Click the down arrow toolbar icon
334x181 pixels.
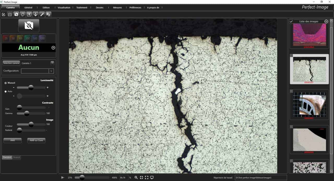[x=35, y=14]
